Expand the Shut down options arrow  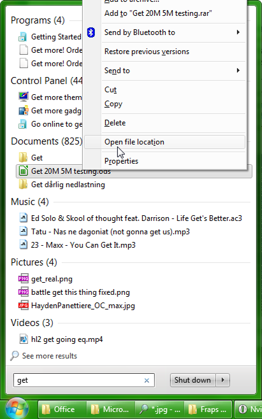[x=223, y=380]
